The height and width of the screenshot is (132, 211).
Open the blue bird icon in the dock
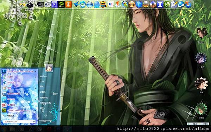76,5
